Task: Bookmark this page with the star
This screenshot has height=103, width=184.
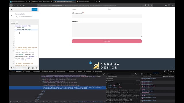Action: (x=152, y=5)
